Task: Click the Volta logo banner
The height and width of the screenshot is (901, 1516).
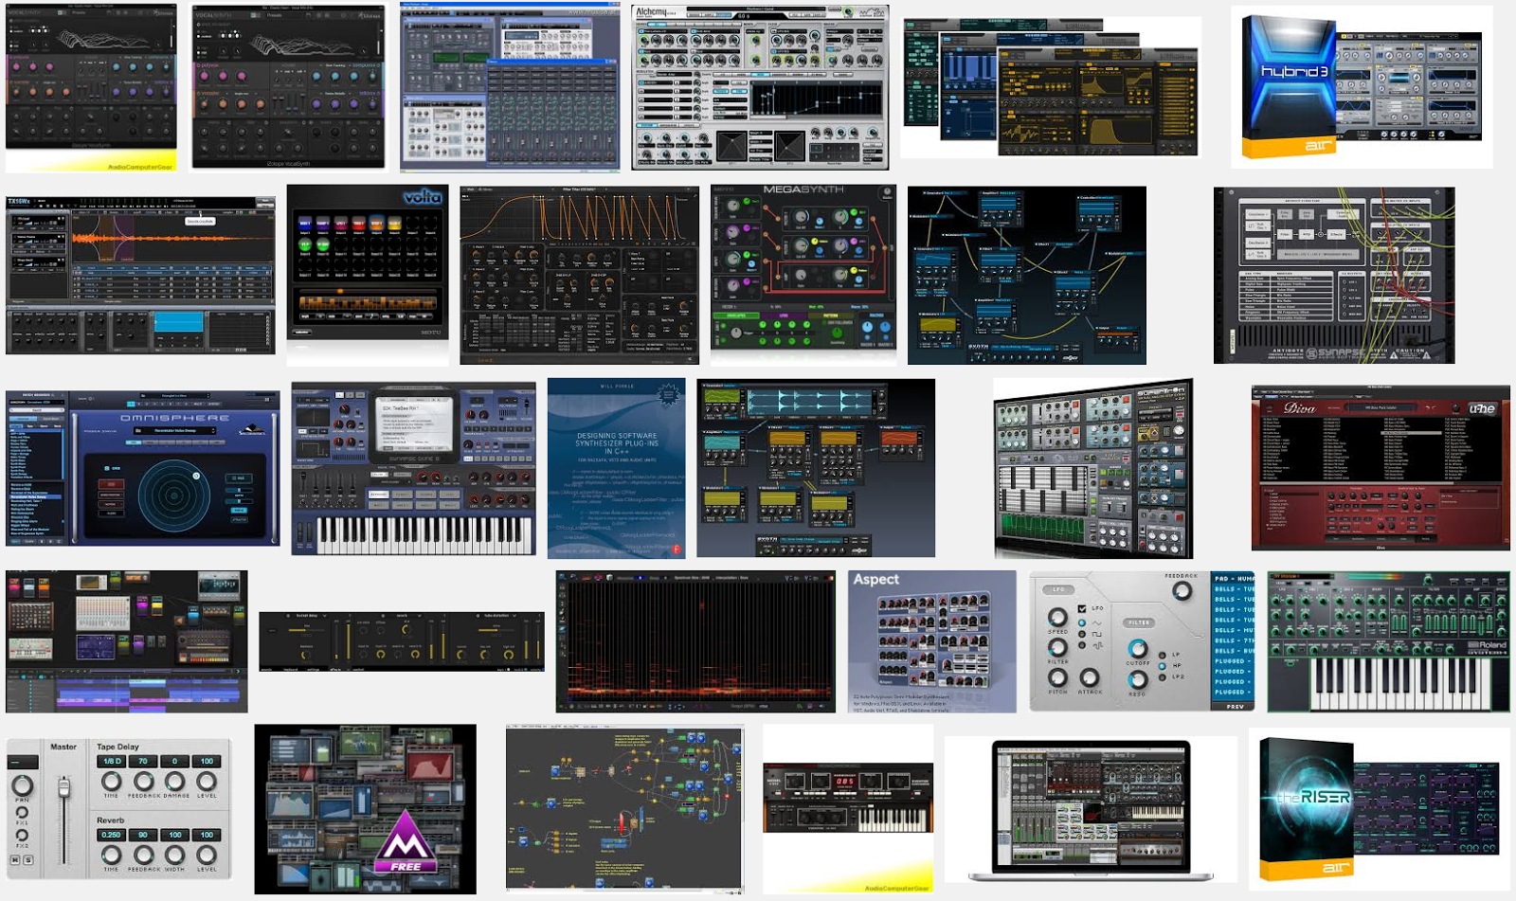Action: (x=423, y=197)
